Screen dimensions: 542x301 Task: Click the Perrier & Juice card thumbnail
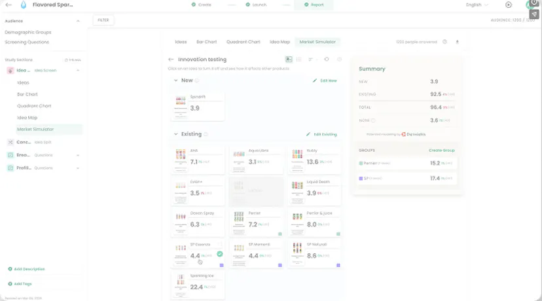click(x=297, y=223)
